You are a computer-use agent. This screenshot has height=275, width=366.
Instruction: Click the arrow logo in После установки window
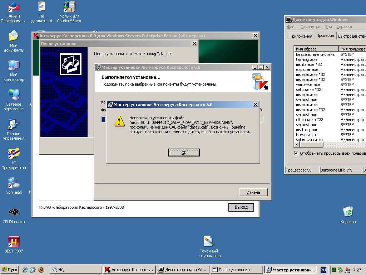point(70,64)
